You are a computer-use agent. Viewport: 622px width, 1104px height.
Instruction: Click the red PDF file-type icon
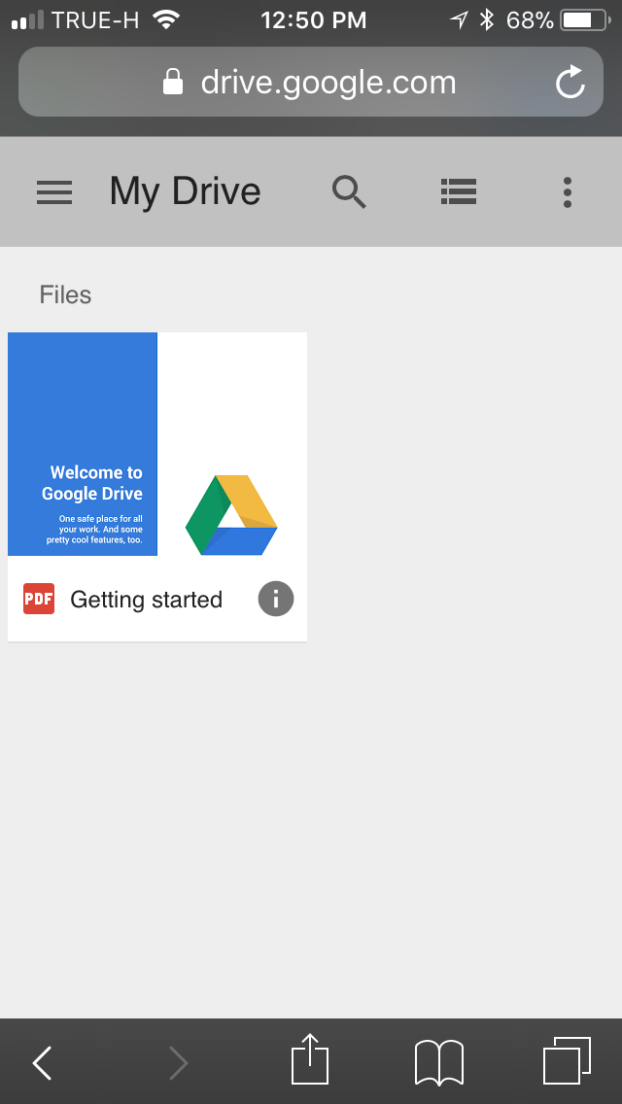39,600
